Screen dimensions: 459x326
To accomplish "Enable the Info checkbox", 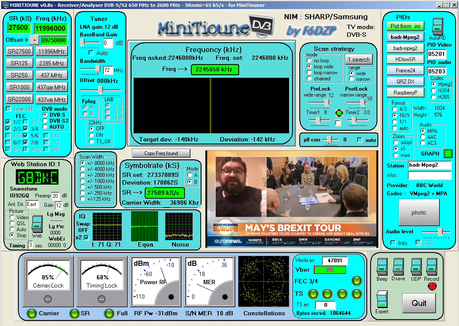I will [393, 243].
